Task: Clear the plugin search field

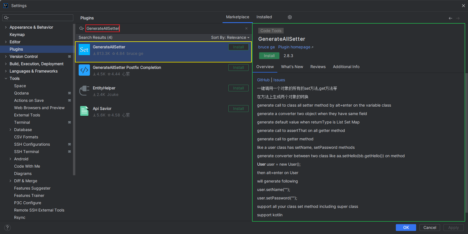Action: click(x=246, y=28)
